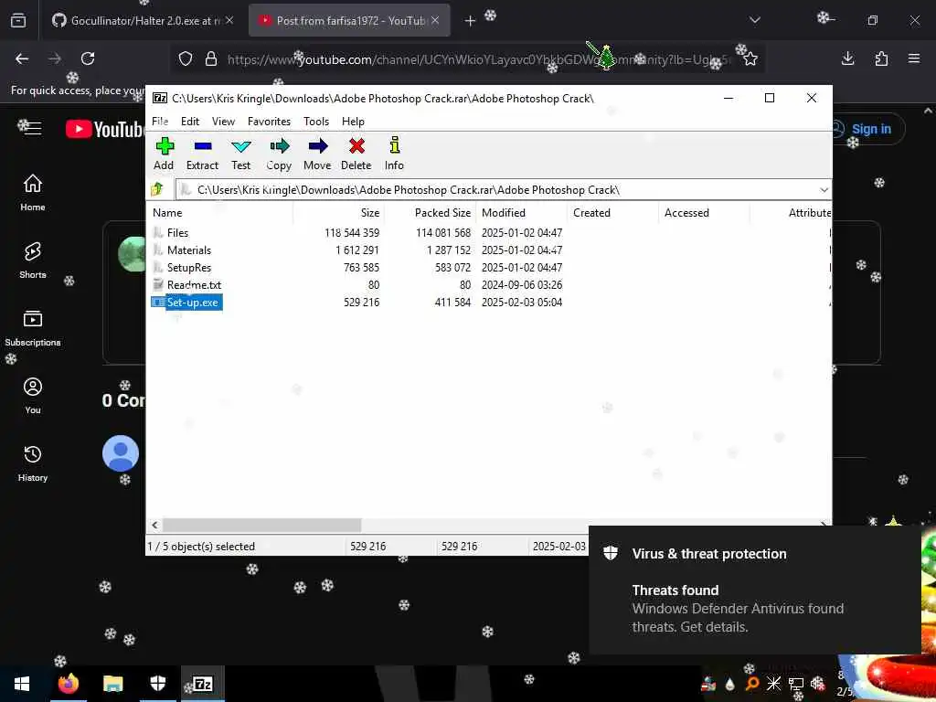Bookmark this page with the star
Screen dimensions: 936x702
coord(750,58)
